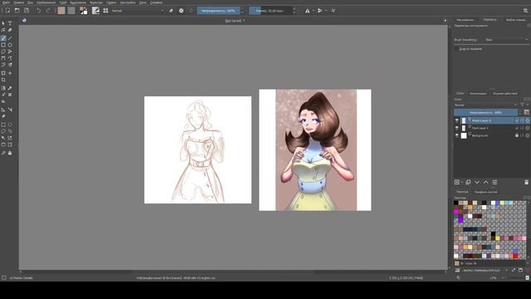Open the Файл menu
531x299 pixels.
[x=6, y=2]
